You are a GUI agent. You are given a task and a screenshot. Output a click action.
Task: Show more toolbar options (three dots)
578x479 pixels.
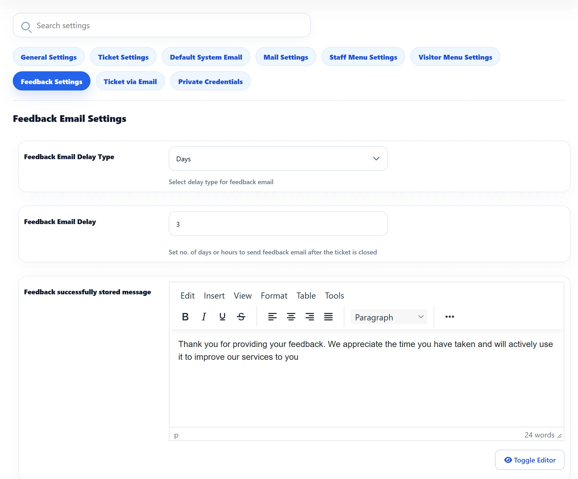[449, 317]
